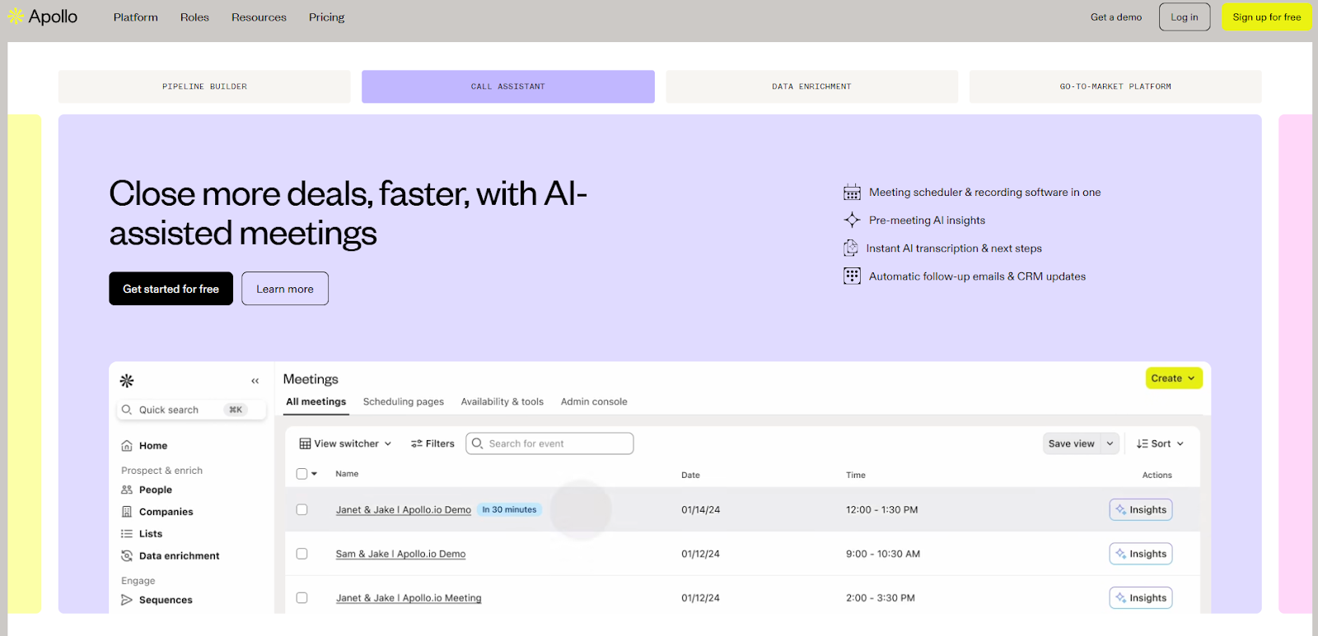Image resolution: width=1318 pixels, height=636 pixels.
Task: Click the Filters button
Action: click(432, 443)
